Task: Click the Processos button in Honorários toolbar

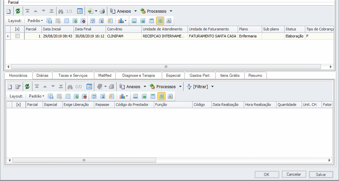Action: (163, 86)
